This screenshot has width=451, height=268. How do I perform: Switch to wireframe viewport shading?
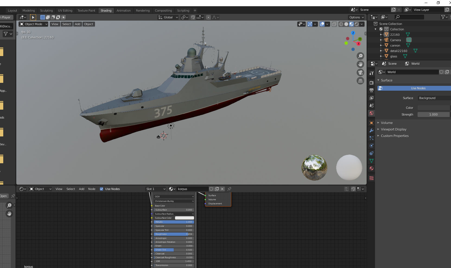point(341,24)
